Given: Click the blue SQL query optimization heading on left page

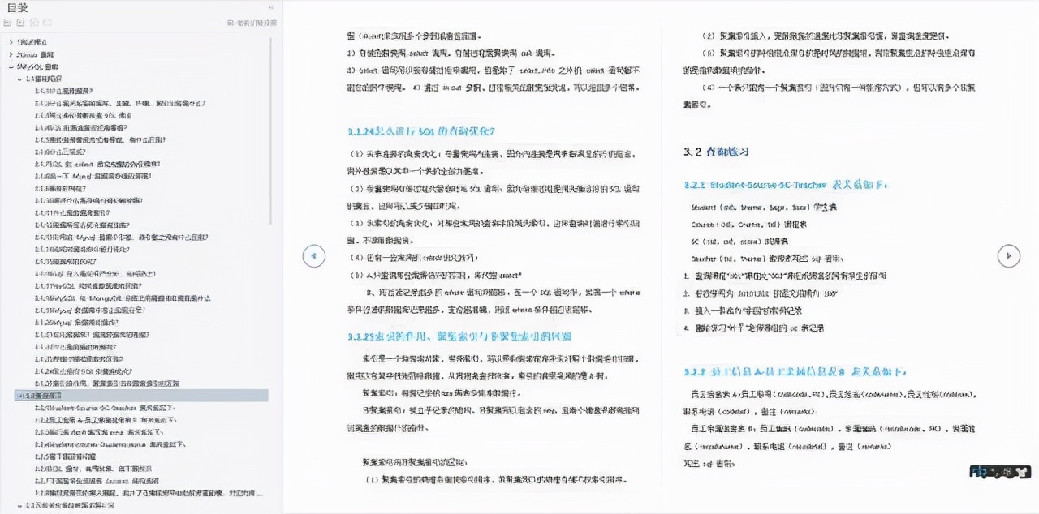Looking at the screenshot, I should point(421,131).
